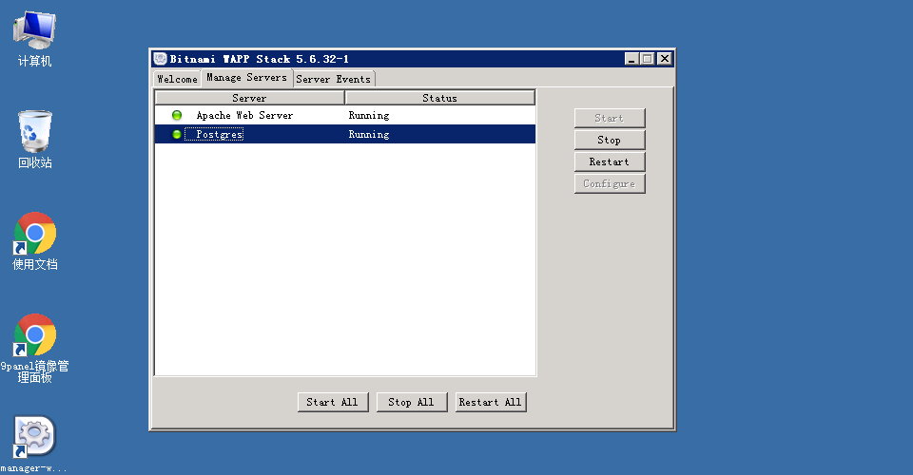
Task: Click green status light for Postgres
Action: [177, 134]
